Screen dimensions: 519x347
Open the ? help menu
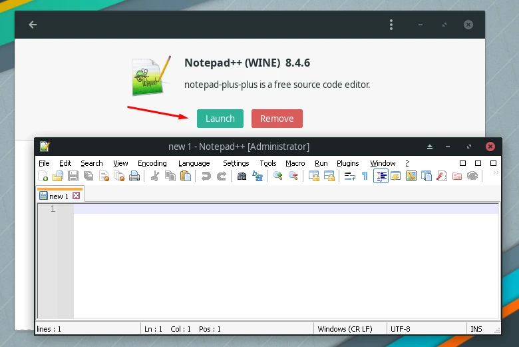(x=407, y=163)
